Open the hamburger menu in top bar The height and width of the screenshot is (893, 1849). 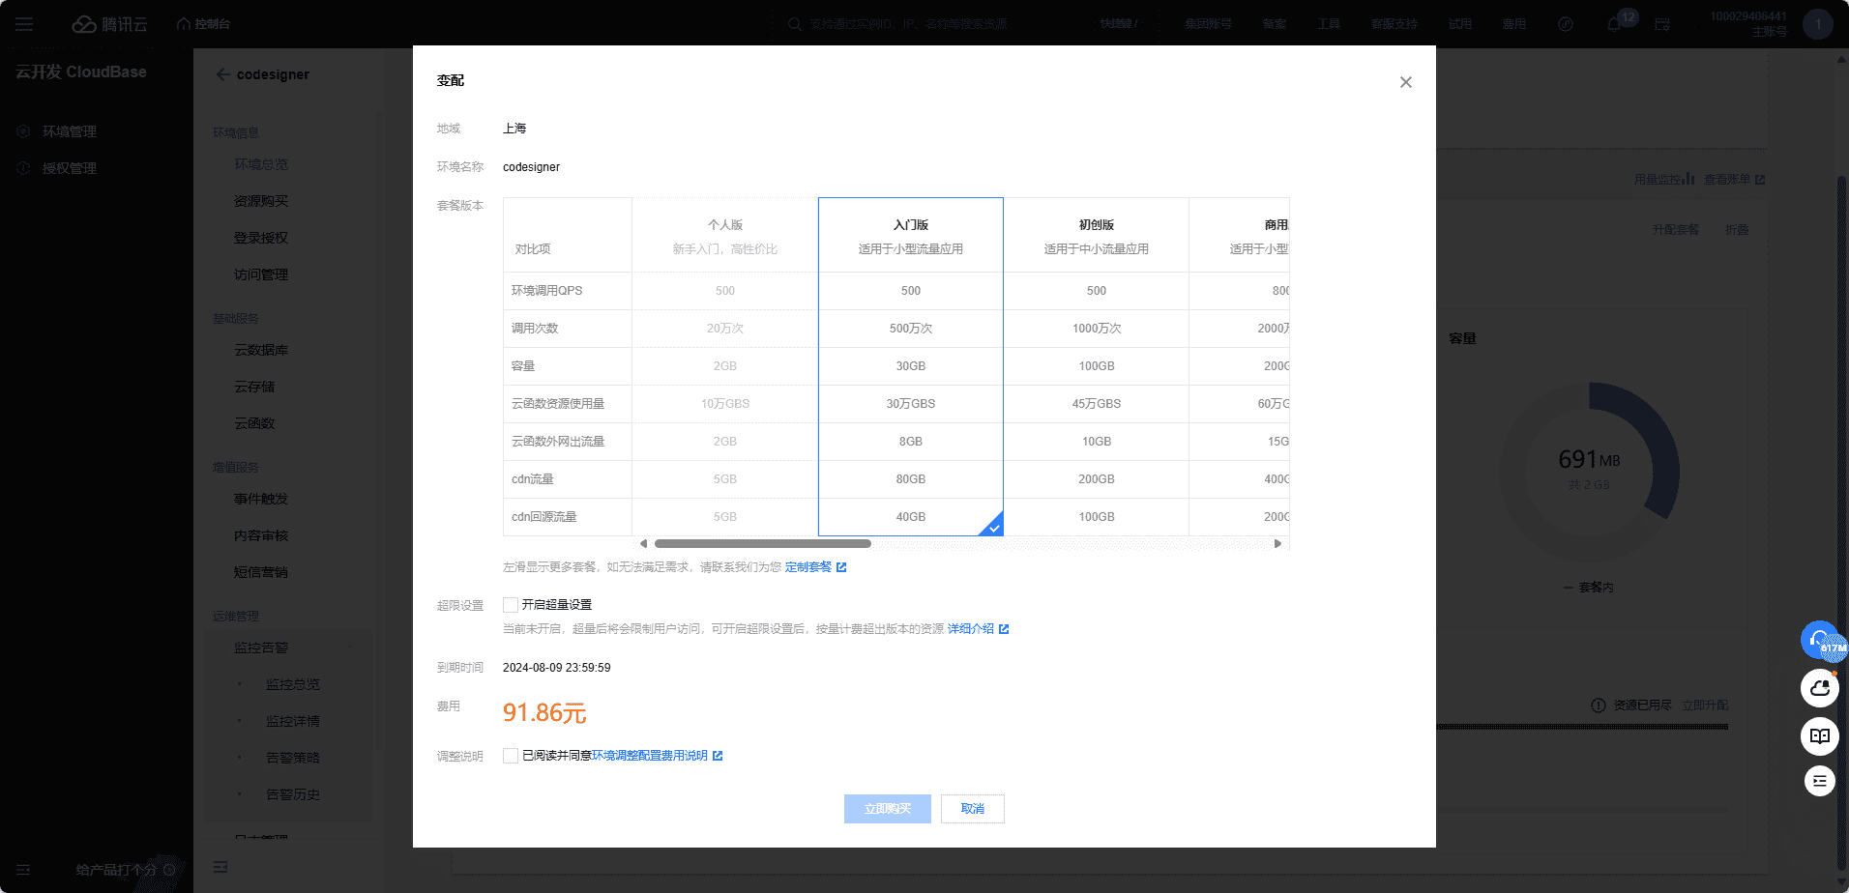24,24
